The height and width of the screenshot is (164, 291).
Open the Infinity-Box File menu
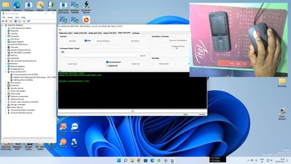(x=60, y=30)
